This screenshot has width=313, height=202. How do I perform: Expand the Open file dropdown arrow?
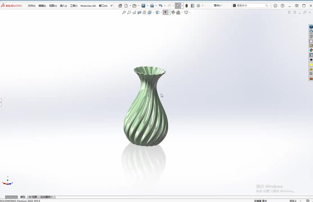tap(139, 6)
